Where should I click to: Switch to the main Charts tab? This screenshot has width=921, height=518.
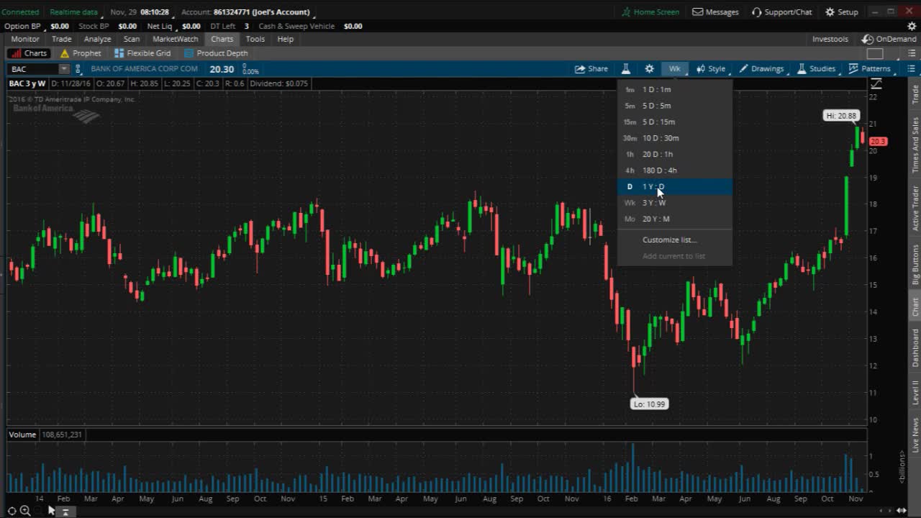coord(222,39)
